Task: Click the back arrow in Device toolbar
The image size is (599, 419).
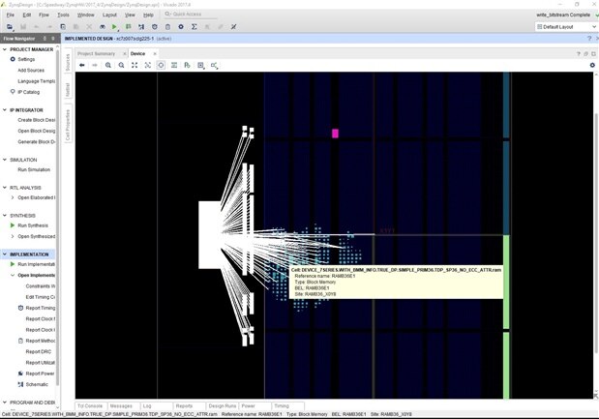Action: pos(82,65)
